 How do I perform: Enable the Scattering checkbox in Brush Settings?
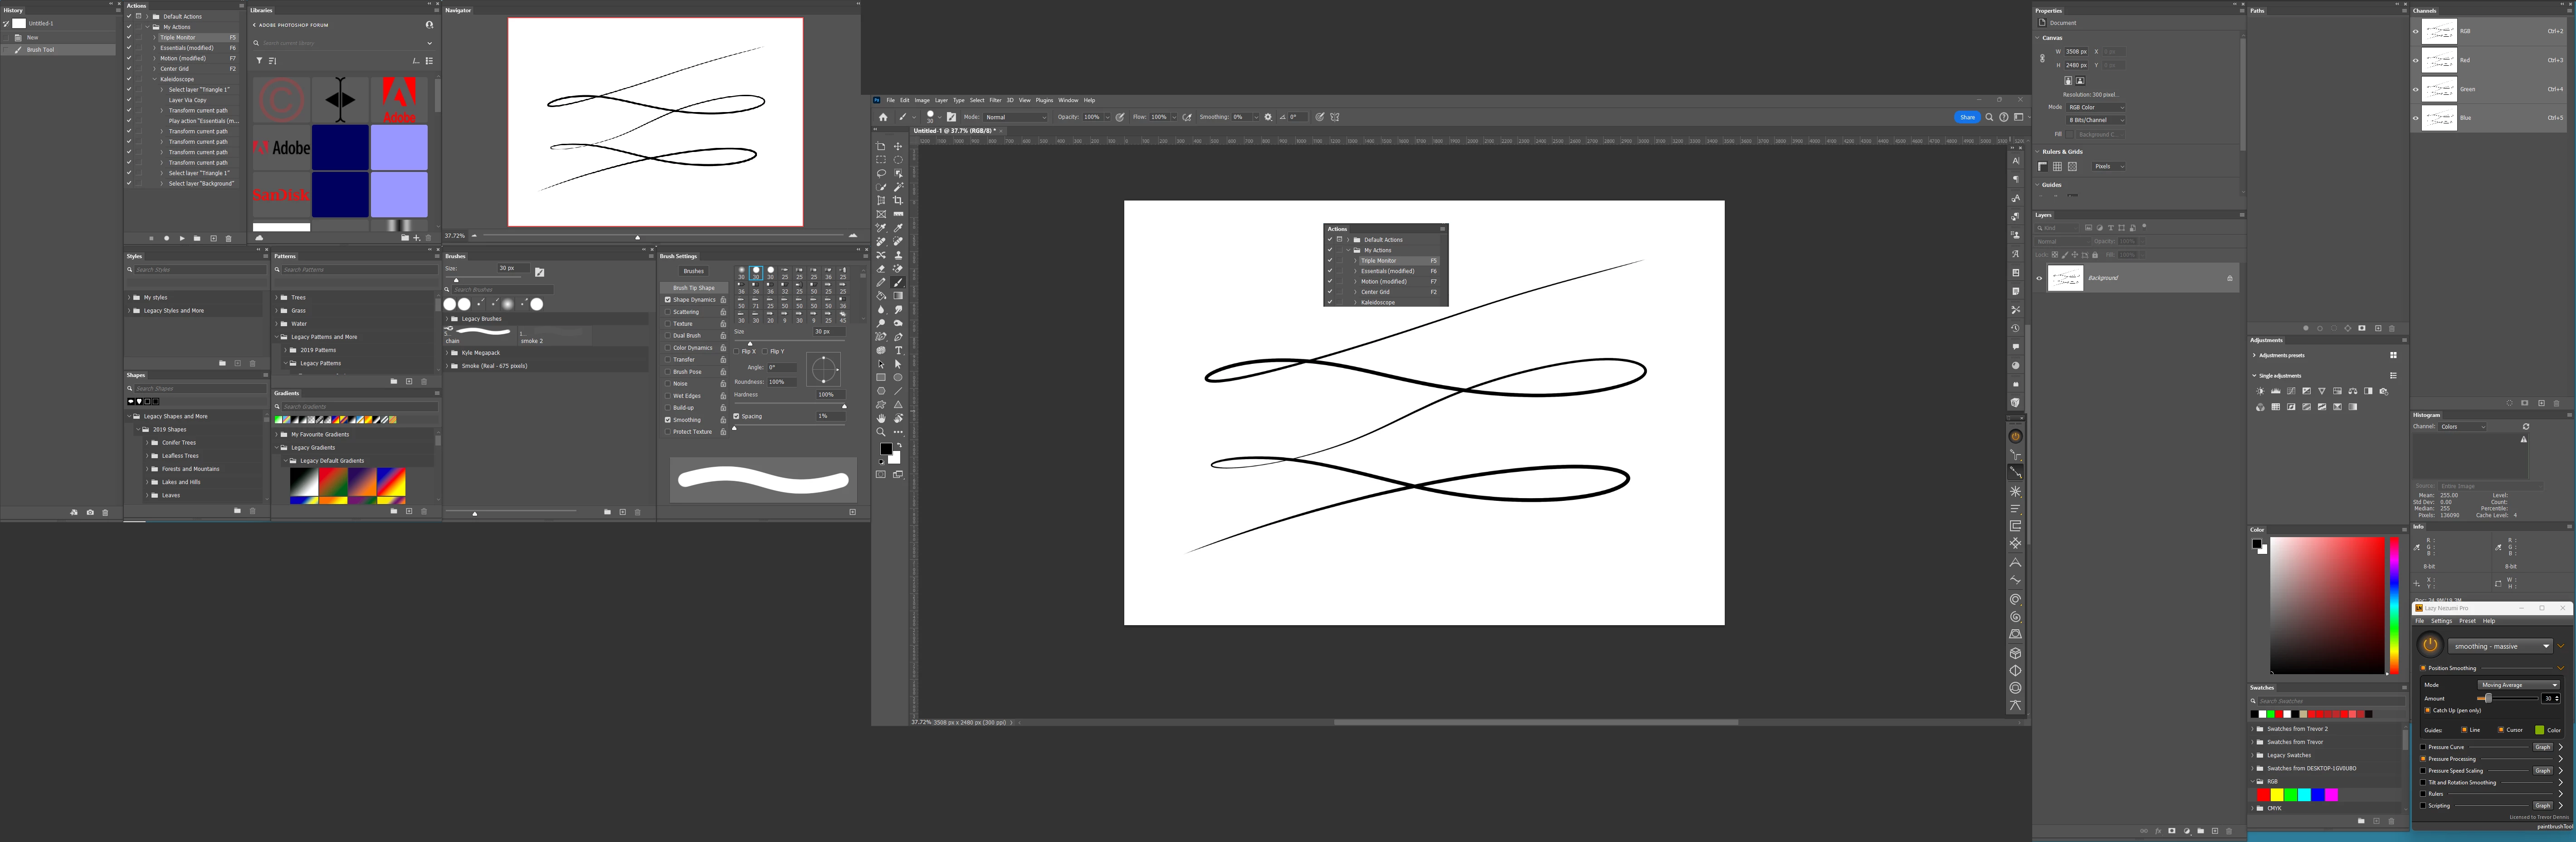click(x=668, y=312)
